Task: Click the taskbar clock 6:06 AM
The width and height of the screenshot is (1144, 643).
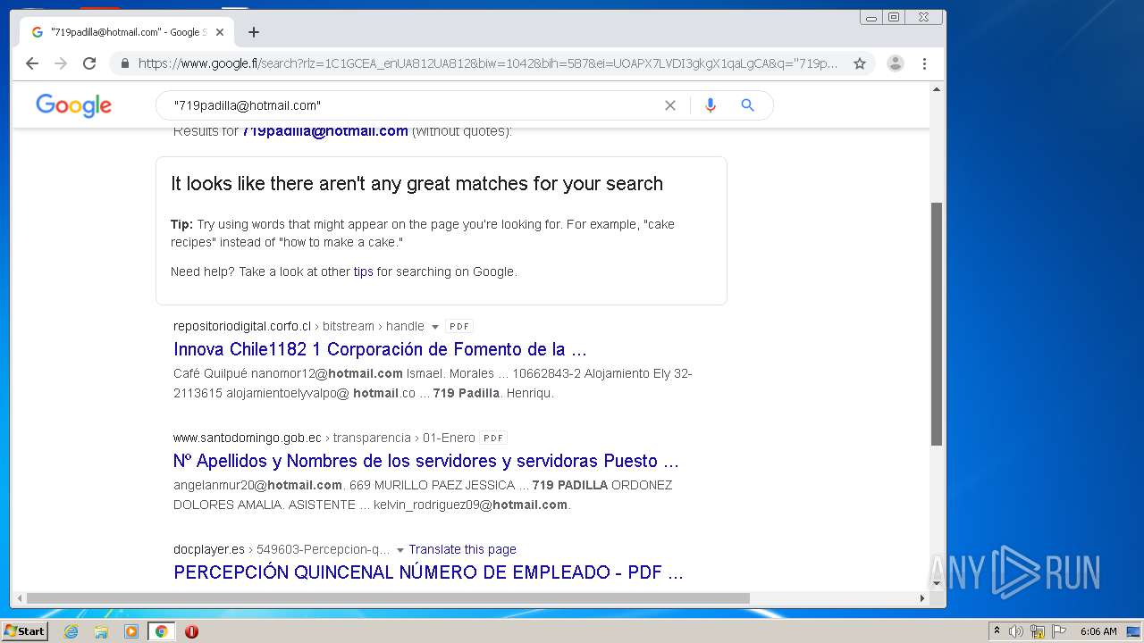Action: point(1098,631)
